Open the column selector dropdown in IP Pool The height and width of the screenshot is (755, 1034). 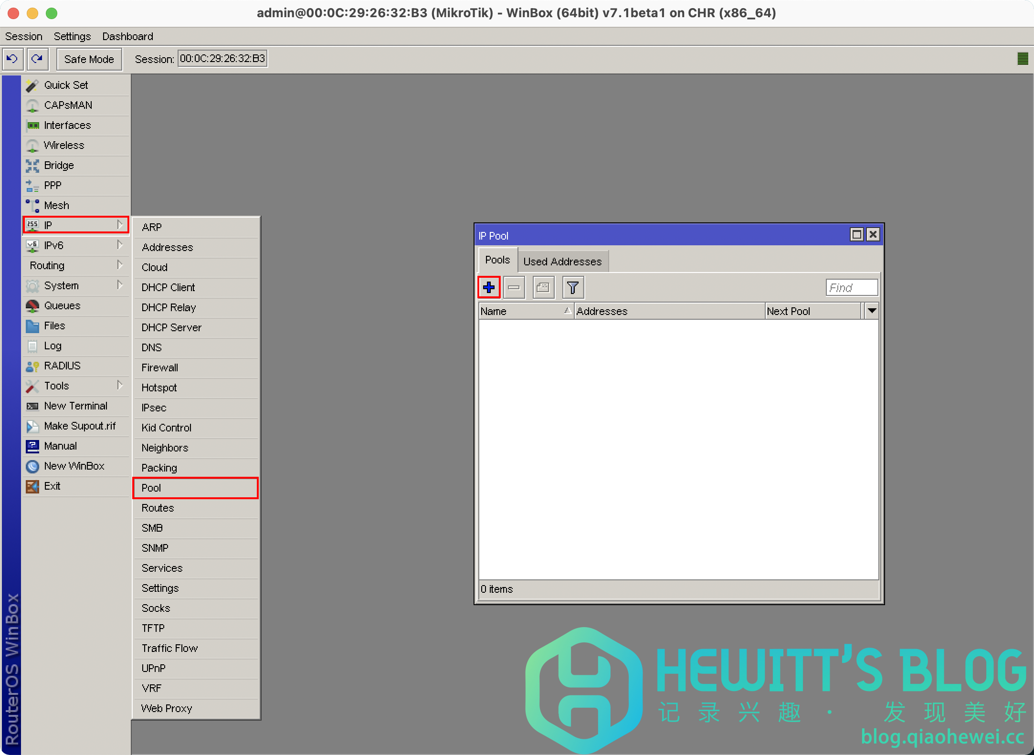(872, 311)
